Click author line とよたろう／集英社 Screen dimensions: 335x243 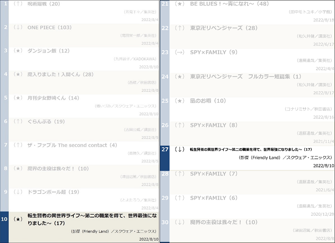[138, 200]
